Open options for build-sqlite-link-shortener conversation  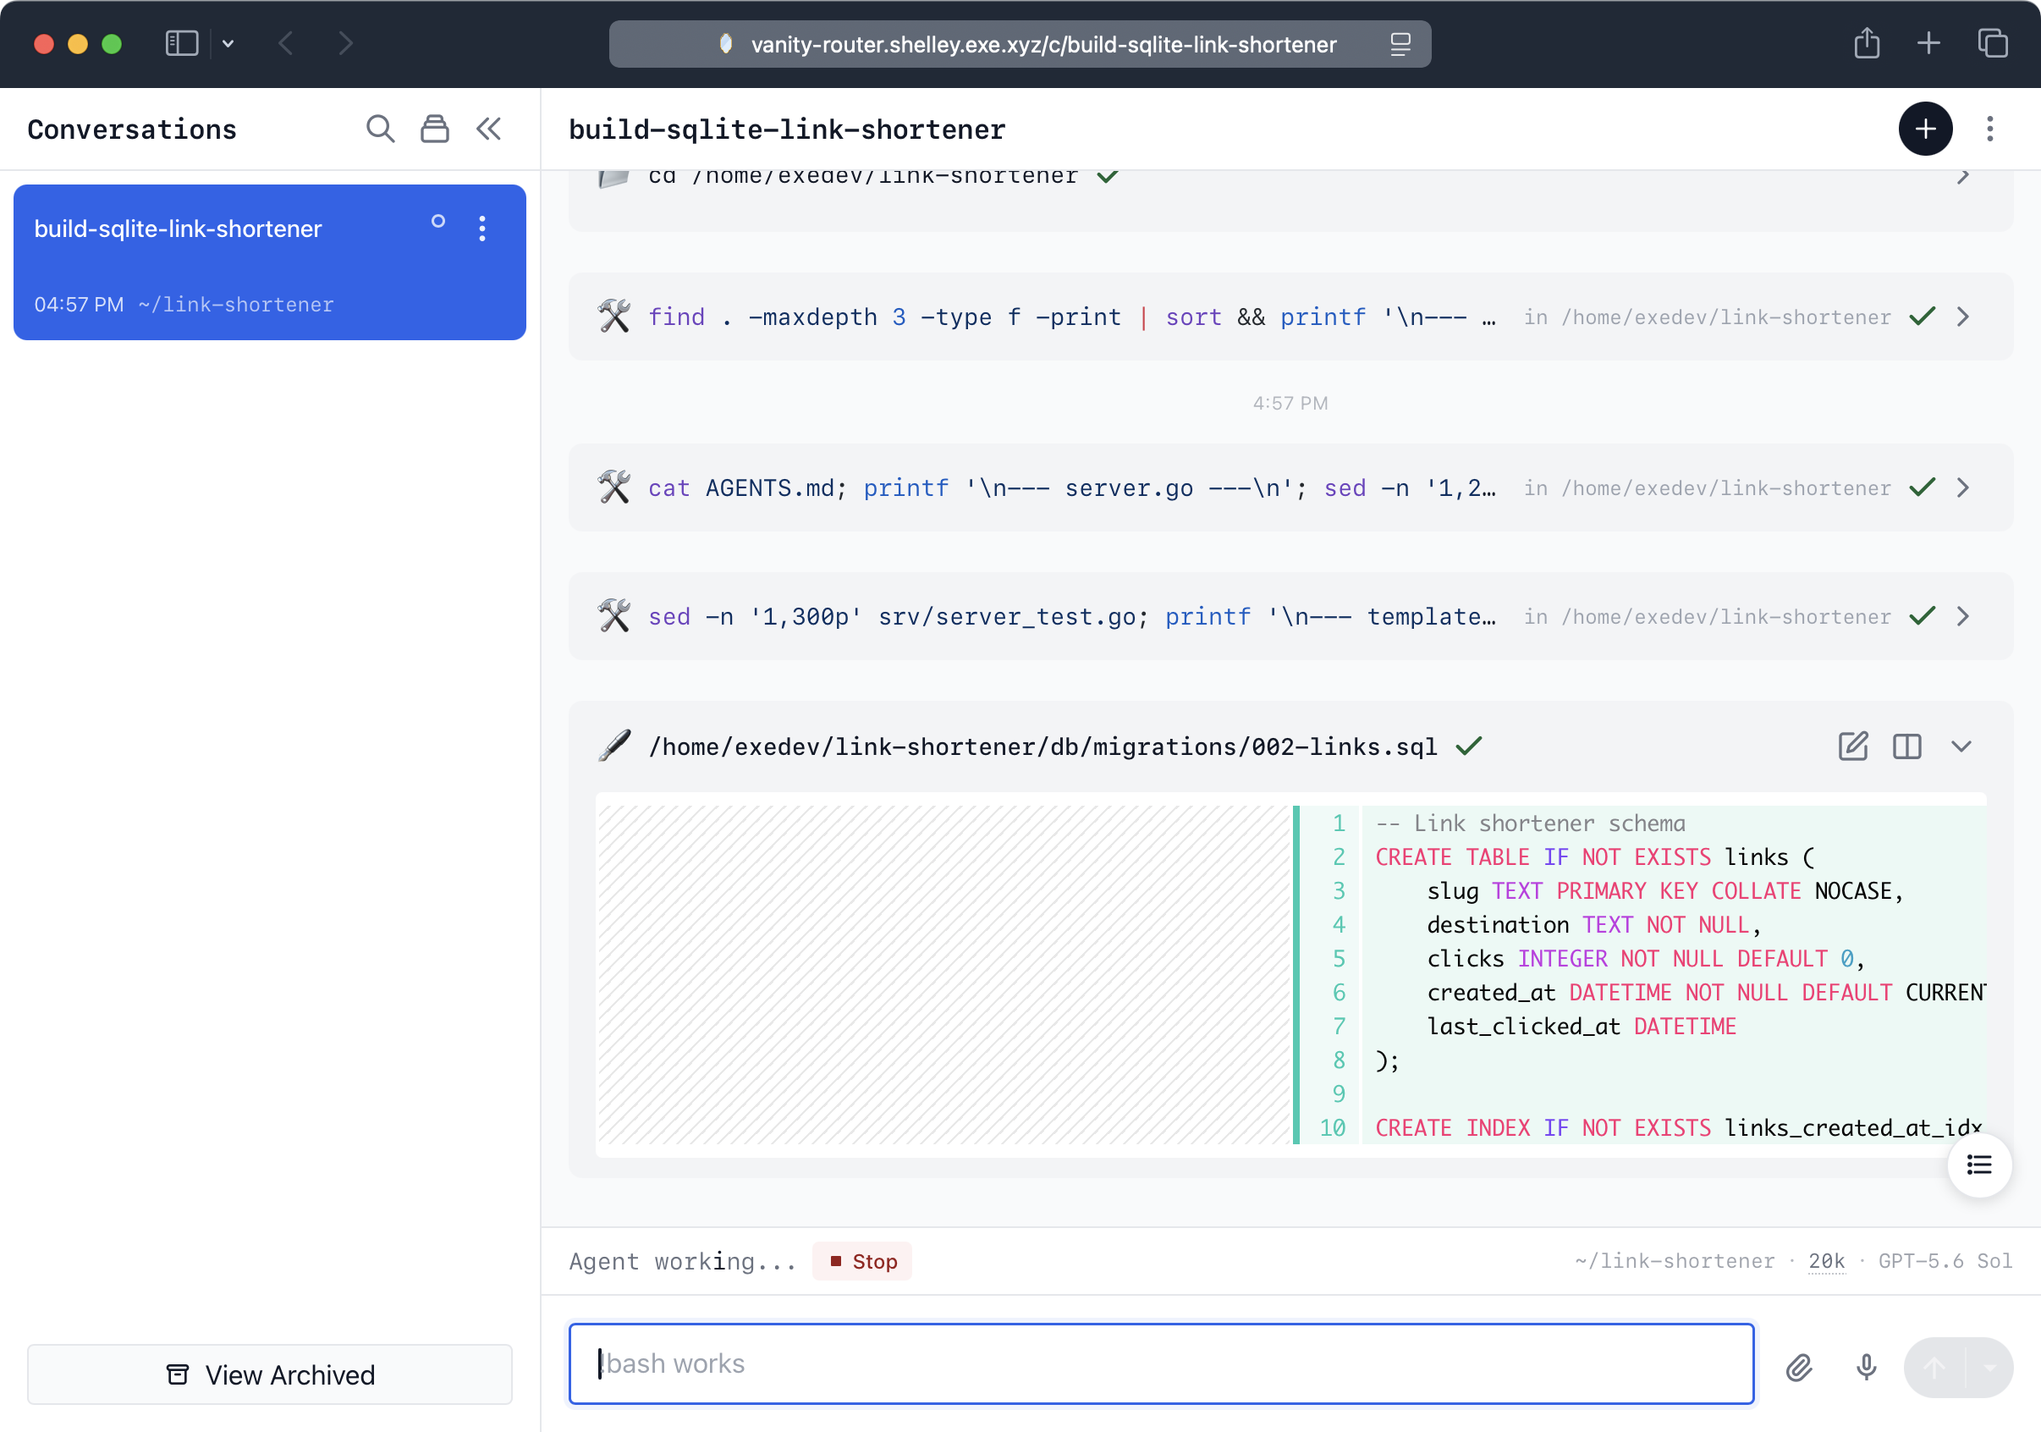point(482,229)
